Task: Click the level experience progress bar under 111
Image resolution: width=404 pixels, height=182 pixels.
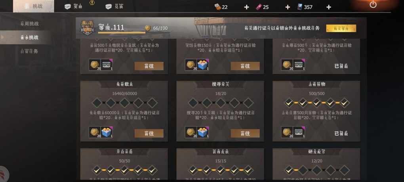Action: pos(122,33)
